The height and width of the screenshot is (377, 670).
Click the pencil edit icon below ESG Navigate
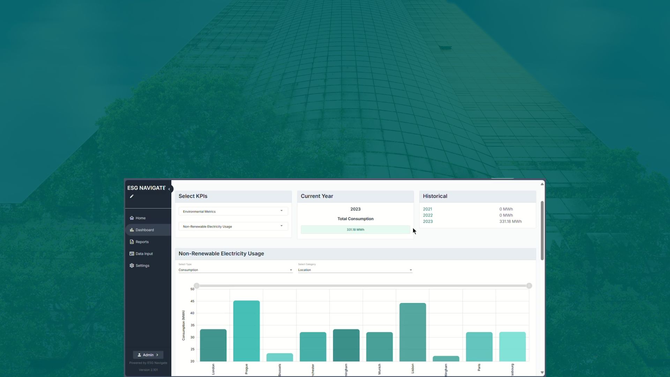pyautogui.click(x=132, y=196)
